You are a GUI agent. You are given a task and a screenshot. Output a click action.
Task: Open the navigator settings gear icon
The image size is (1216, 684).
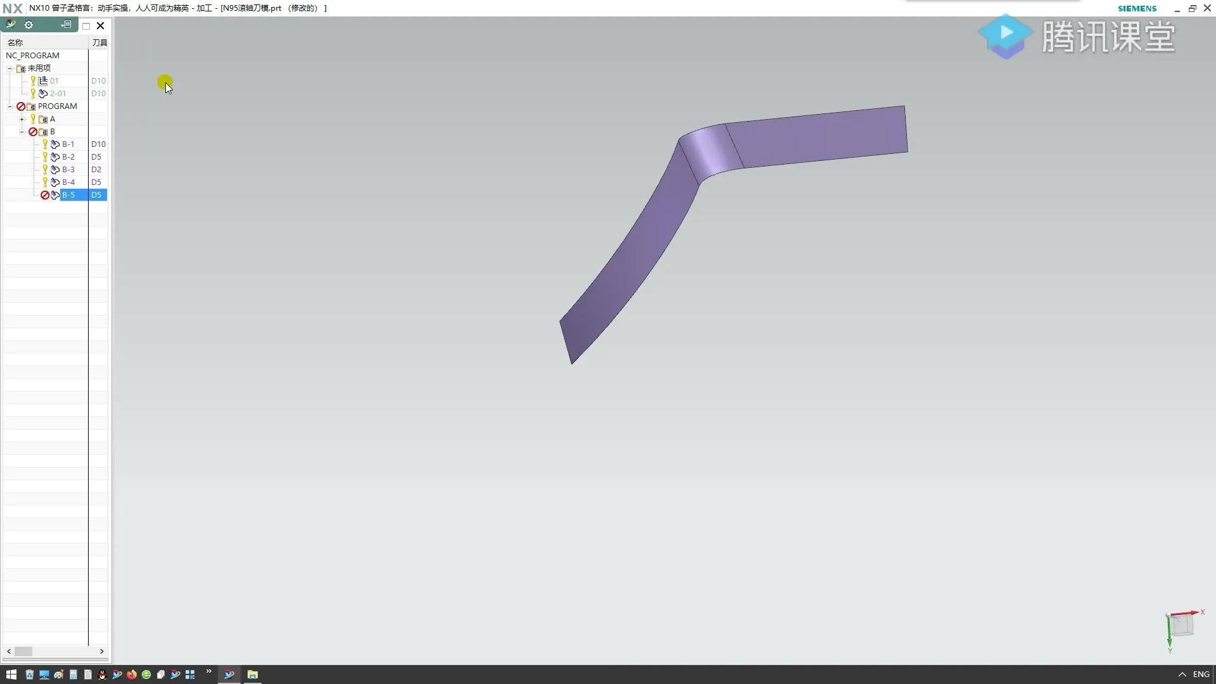(x=28, y=25)
